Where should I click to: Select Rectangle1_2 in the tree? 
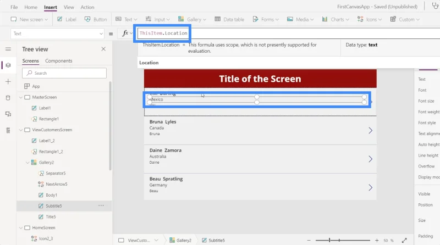point(51,152)
